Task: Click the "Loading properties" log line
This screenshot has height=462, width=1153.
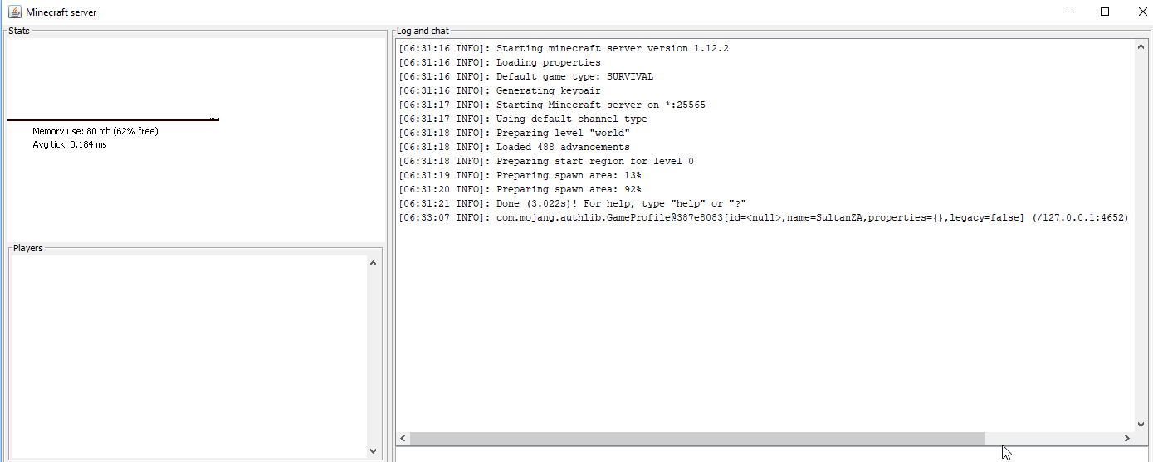Action: 500,62
